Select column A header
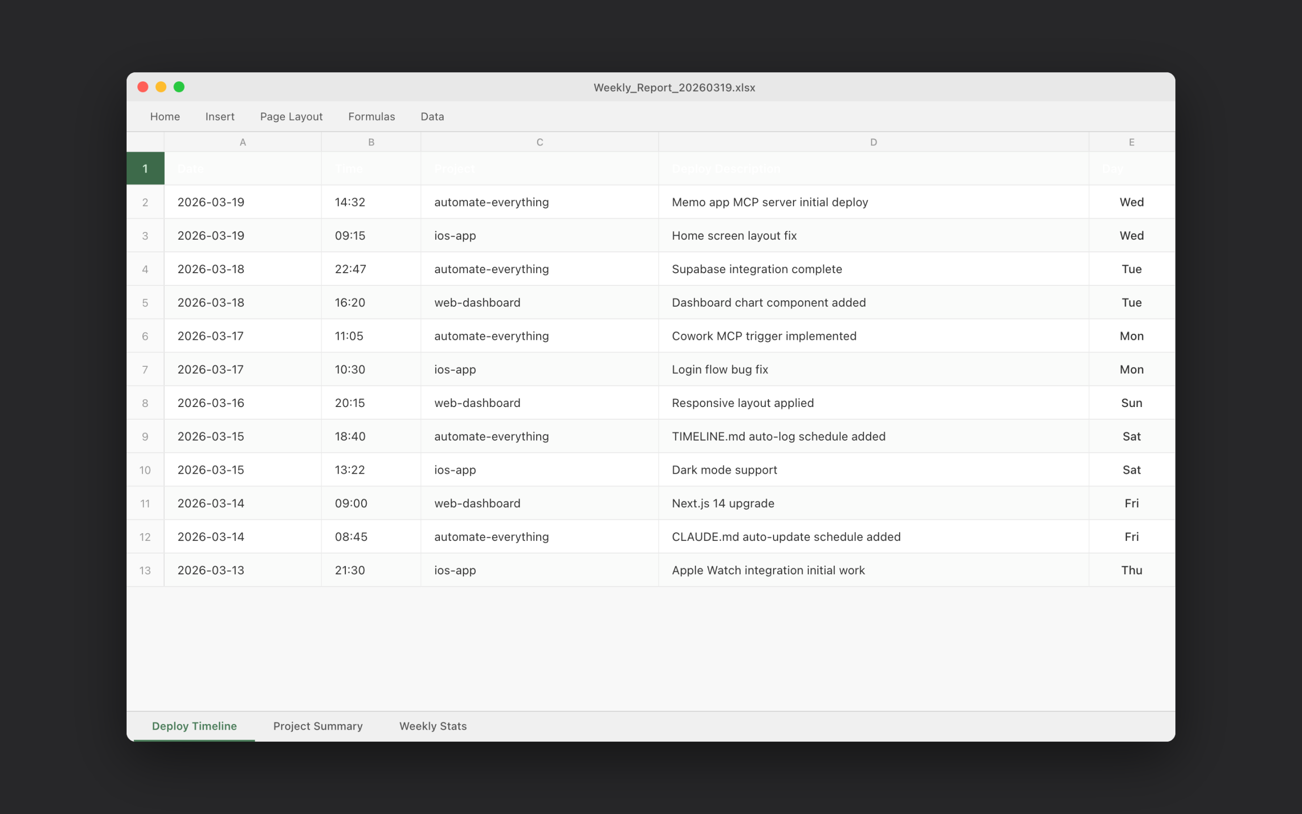 pos(243,141)
